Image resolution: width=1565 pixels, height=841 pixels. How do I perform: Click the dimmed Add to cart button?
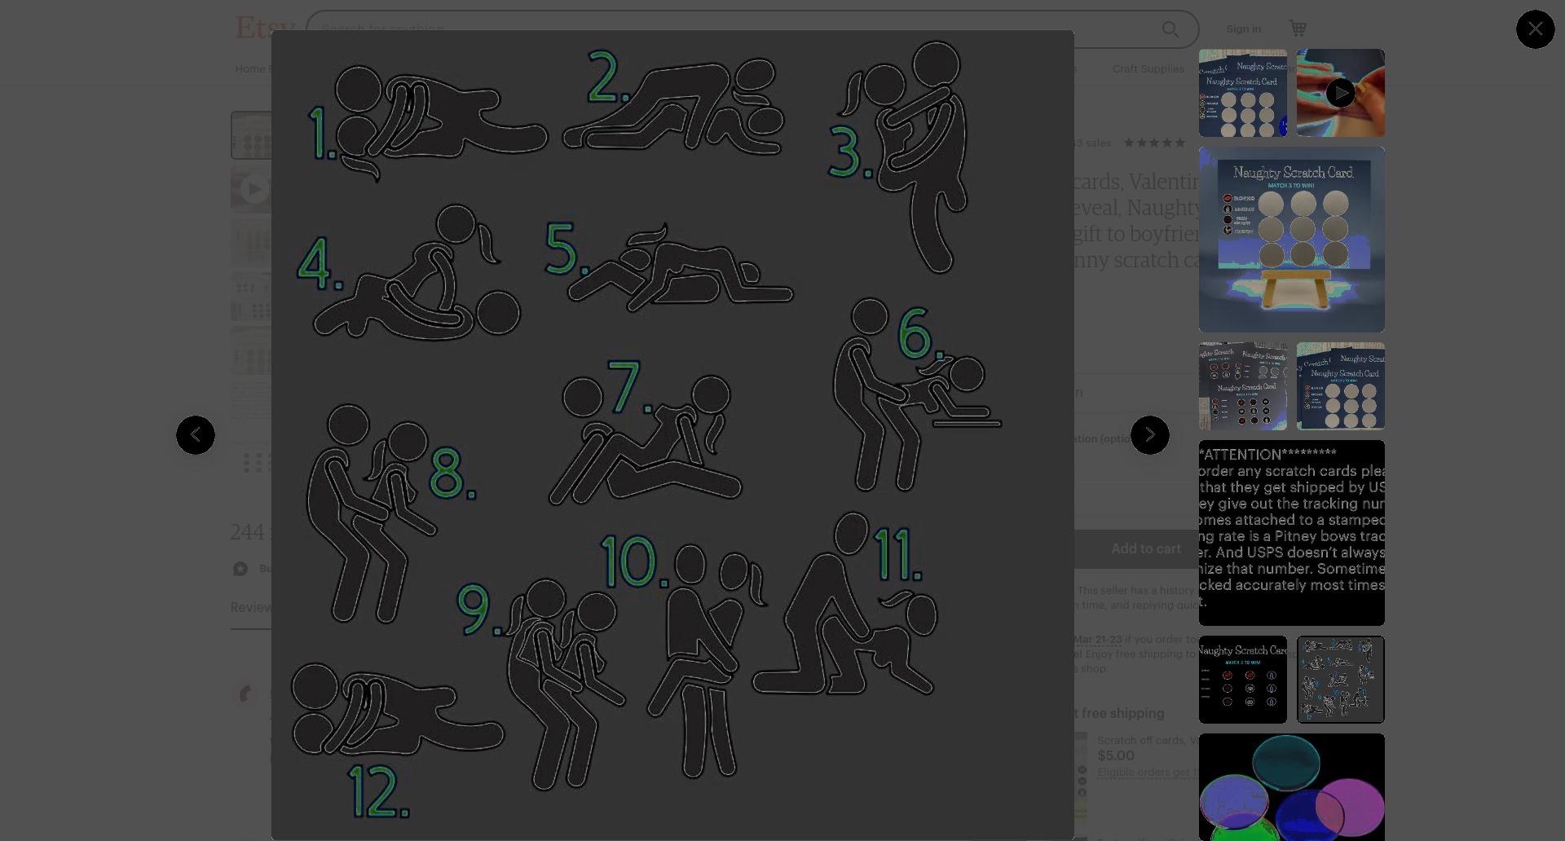(1145, 549)
